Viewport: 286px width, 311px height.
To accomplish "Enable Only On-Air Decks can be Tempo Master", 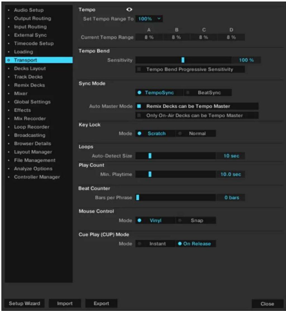I will (x=197, y=116).
